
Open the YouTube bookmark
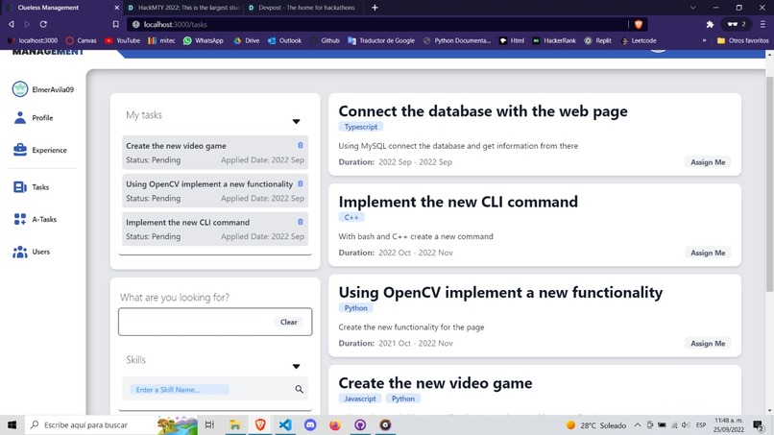[x=122, y=40]
